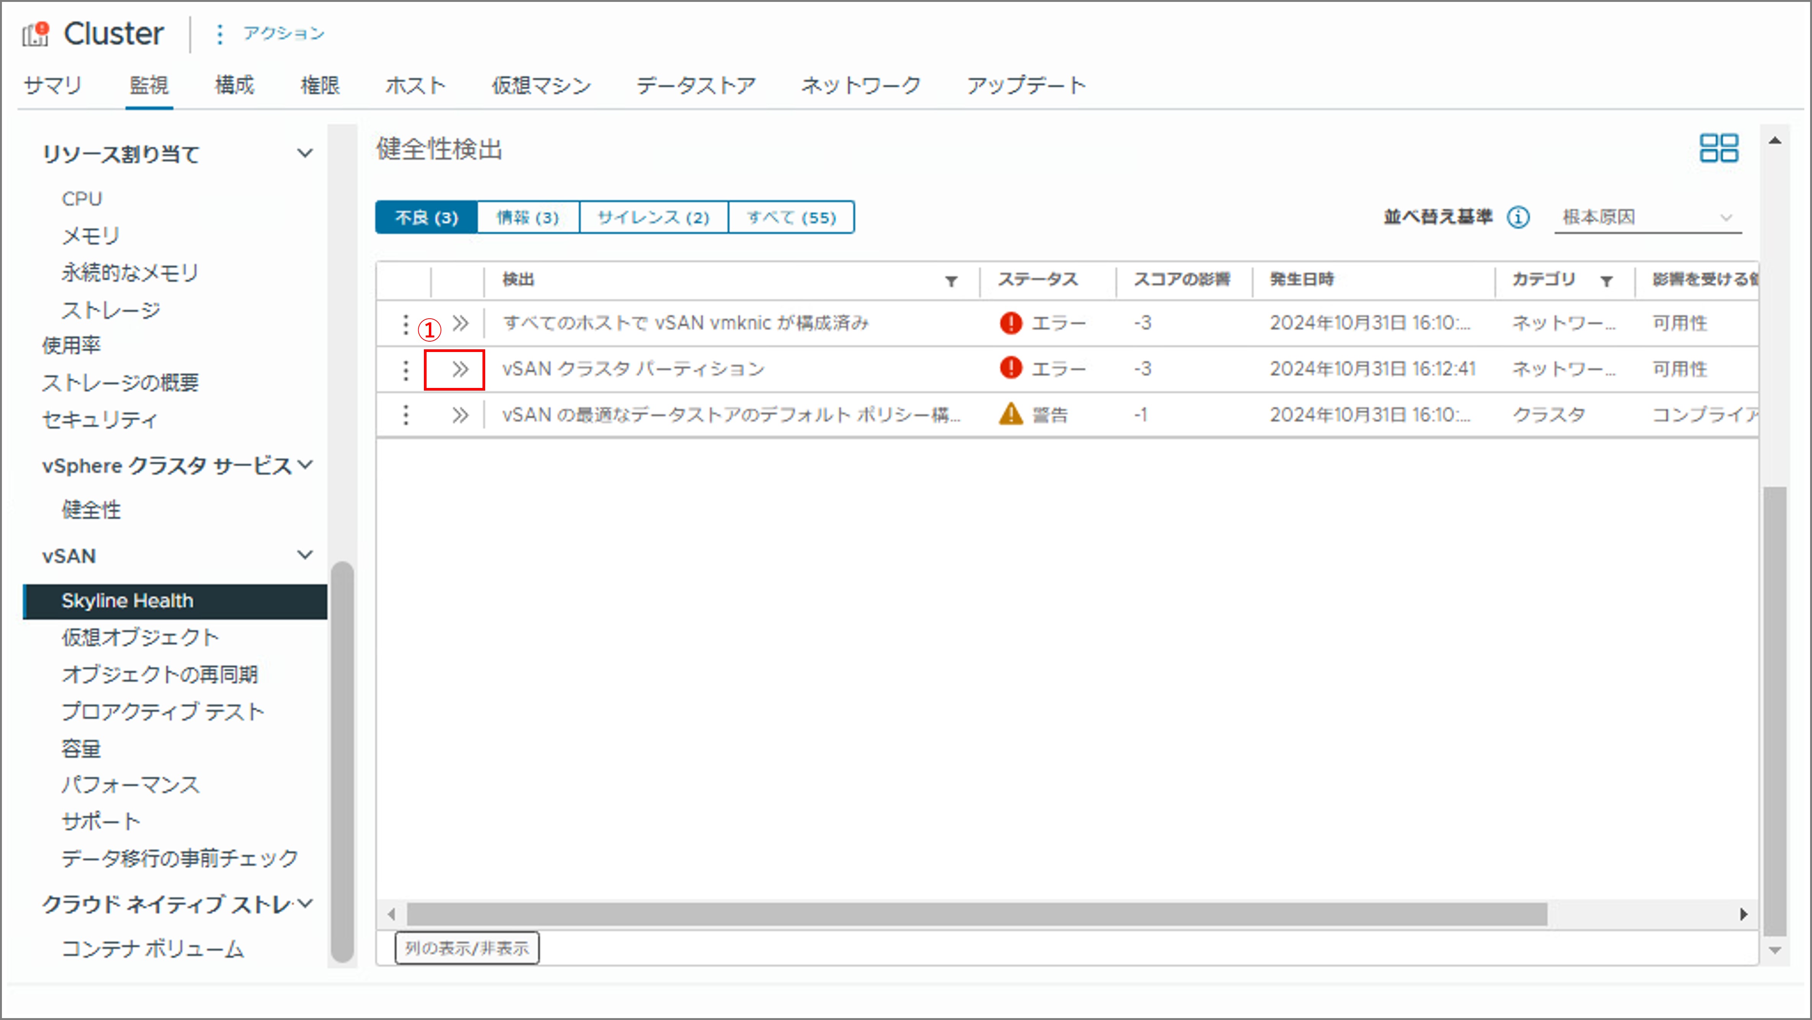Click the page vertical scrollbar up arrow

click(x=1775, y=140)
